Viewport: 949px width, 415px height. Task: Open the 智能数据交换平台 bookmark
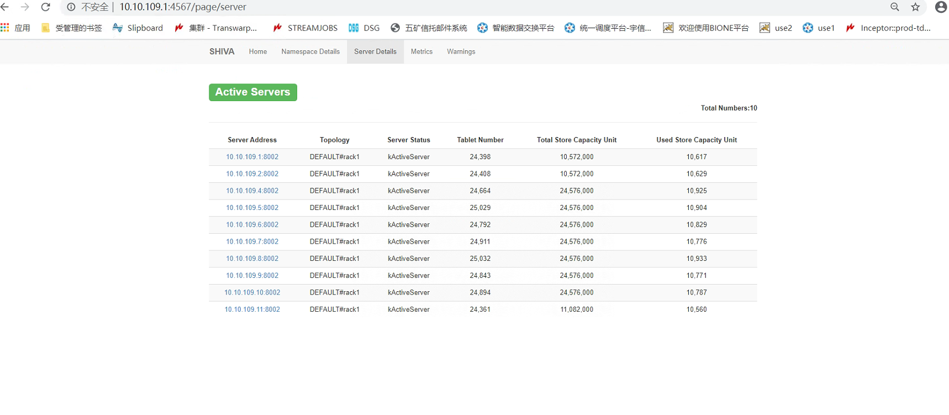pyautogui.click(x=516, y=28)
